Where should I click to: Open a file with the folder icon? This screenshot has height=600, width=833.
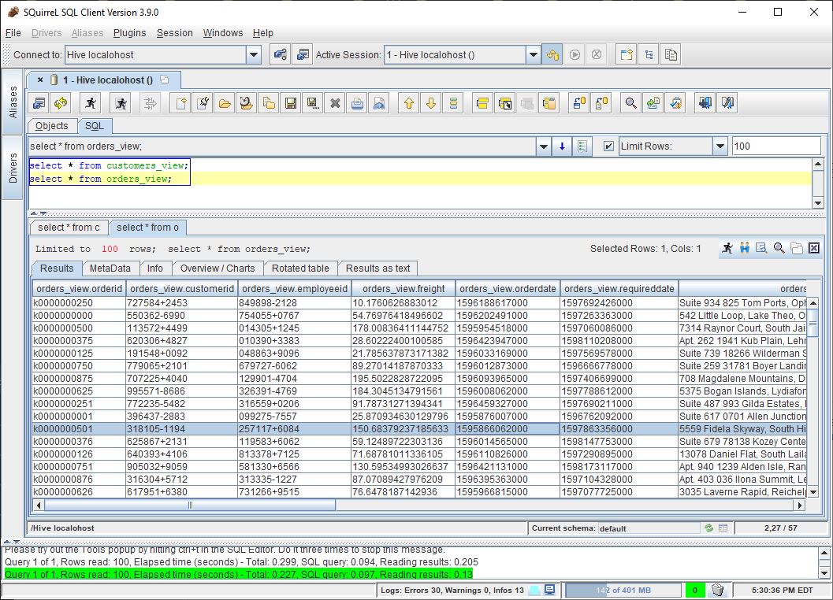[225, 103]
